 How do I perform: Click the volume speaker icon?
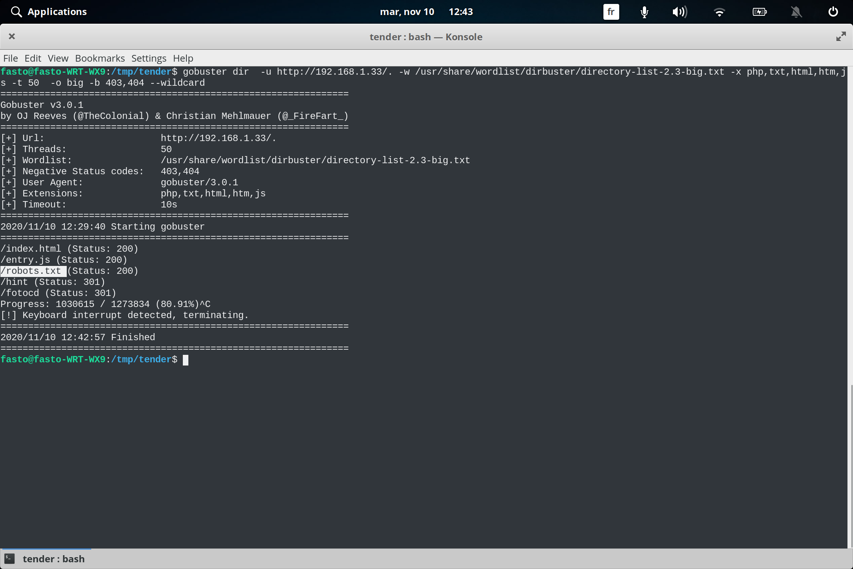click(x=680, y=12)
